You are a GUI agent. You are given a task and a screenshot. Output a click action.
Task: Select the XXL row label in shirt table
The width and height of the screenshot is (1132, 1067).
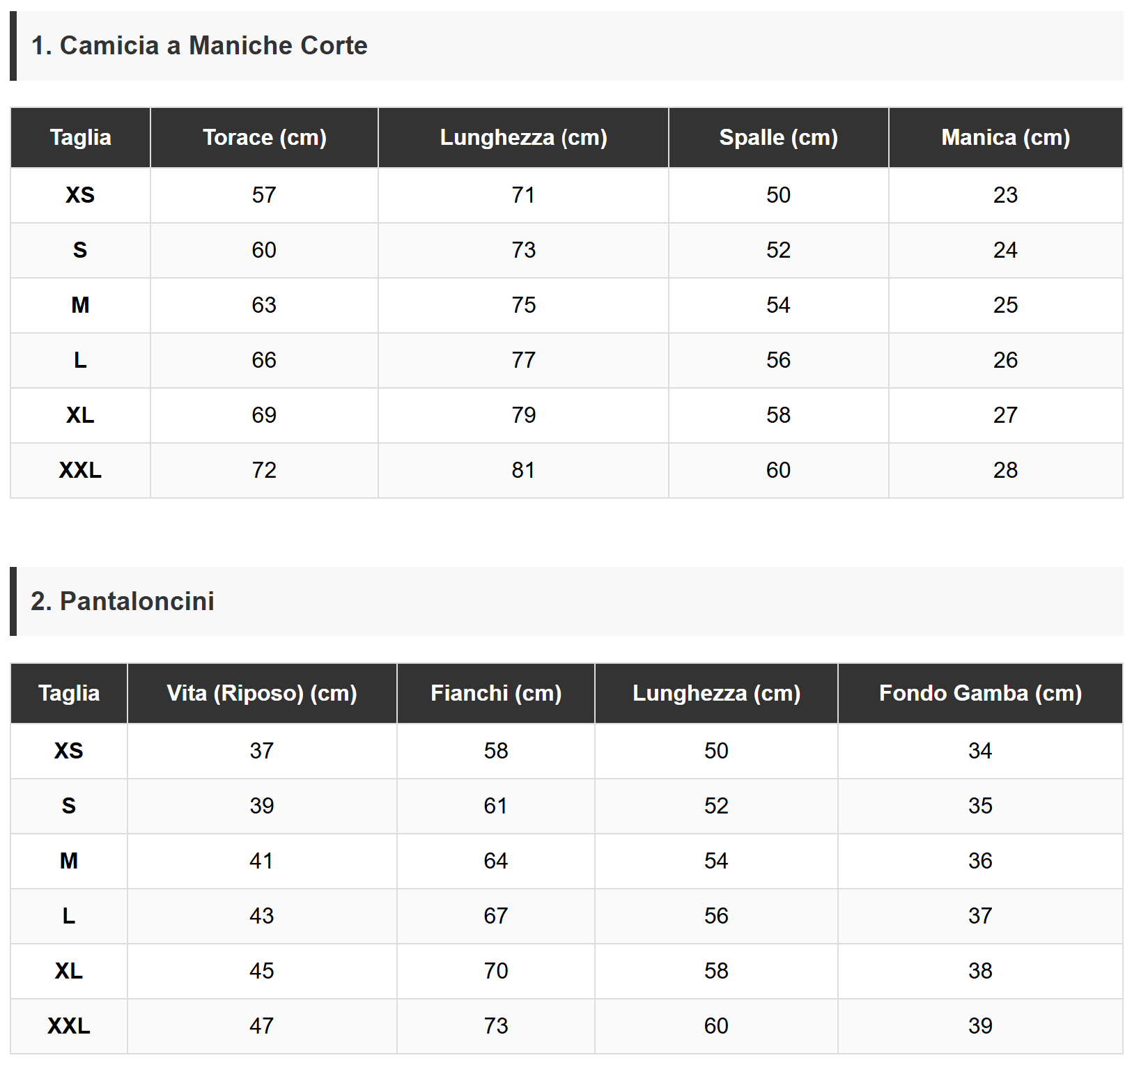tap(80, 470)
